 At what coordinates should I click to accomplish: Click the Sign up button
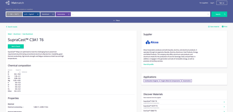[222, 3]
